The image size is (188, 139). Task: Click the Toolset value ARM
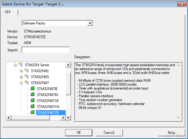click(x=27, y=43)
